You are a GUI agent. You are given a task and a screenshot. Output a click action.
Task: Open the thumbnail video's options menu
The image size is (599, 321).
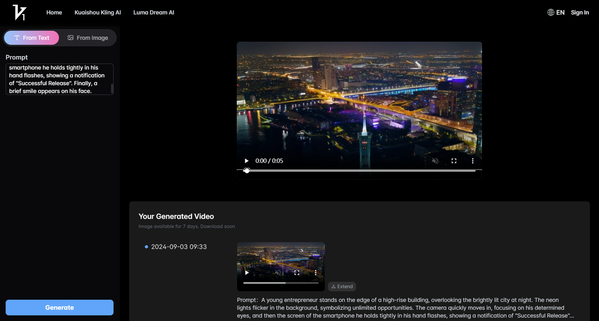tap(315, 272)
